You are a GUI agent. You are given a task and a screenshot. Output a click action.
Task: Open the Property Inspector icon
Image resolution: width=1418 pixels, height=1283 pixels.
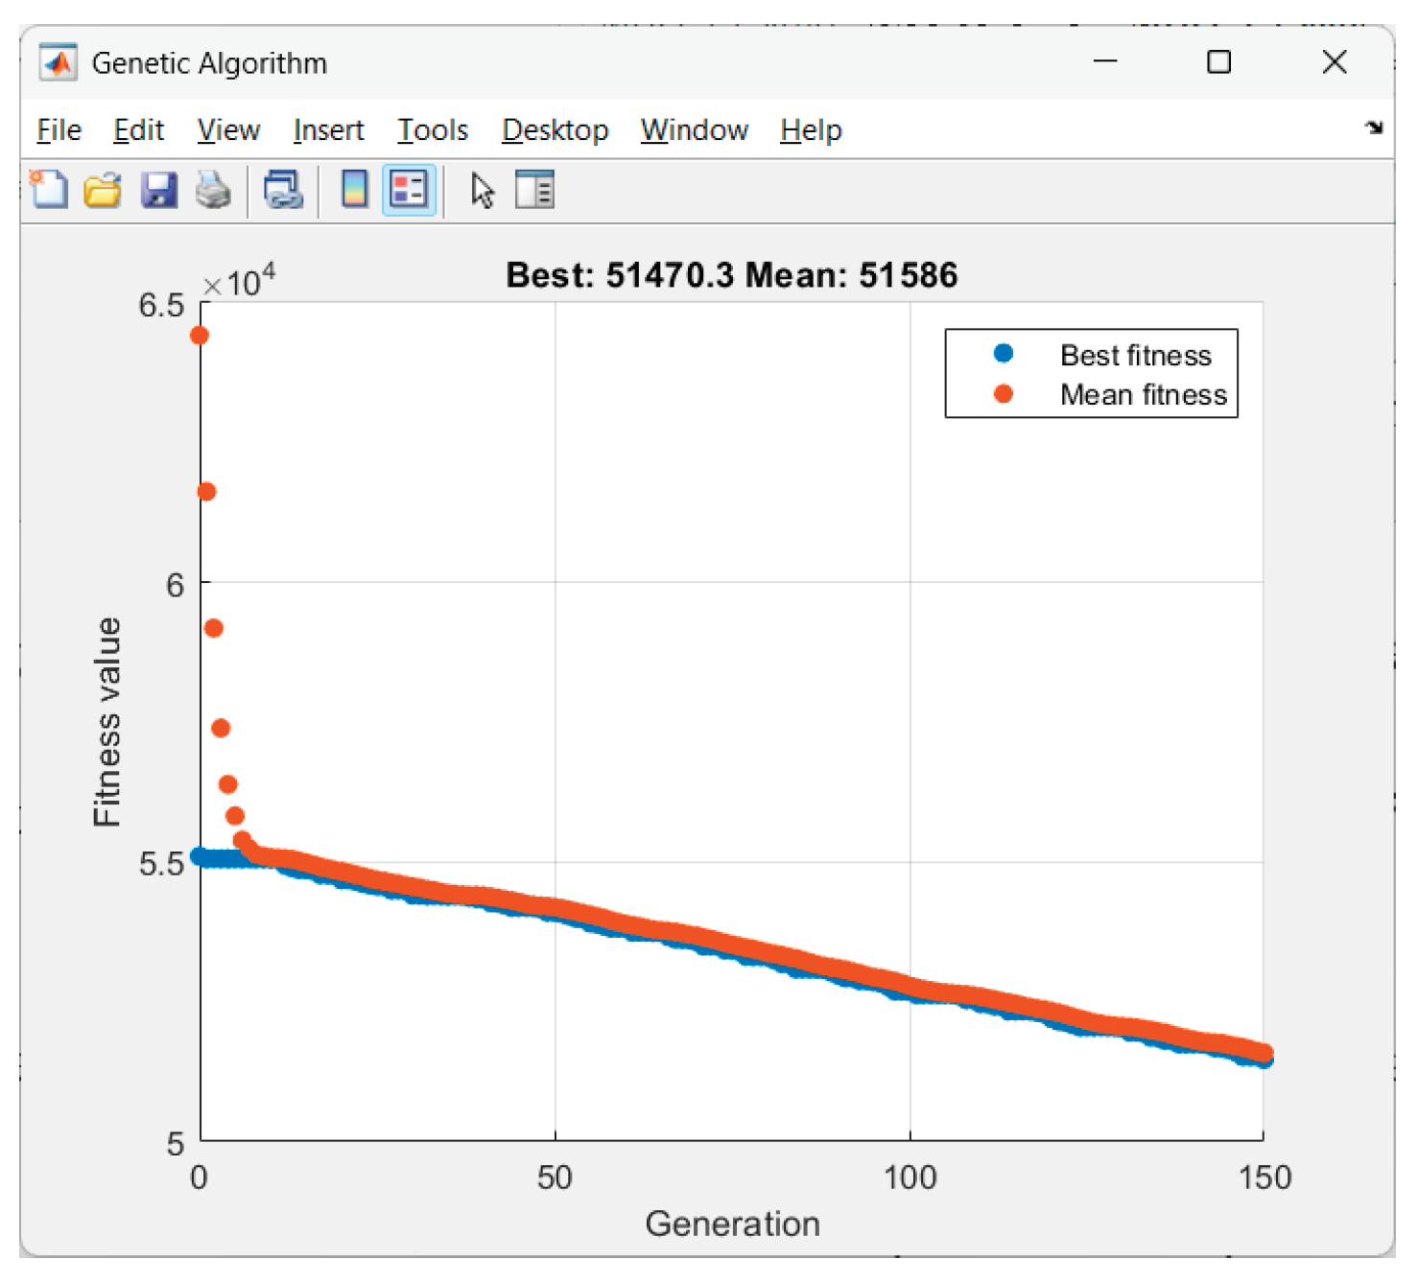pyautogui.click(x=534, y=190)
